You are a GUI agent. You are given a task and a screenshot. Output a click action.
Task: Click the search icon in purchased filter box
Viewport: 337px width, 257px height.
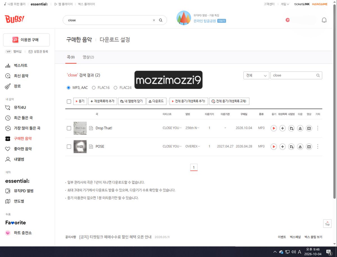[x=318, y=75]
